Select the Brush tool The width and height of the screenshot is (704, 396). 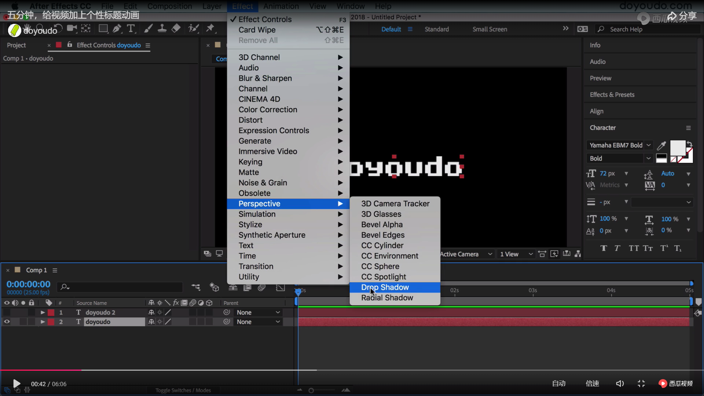(148, 29)
